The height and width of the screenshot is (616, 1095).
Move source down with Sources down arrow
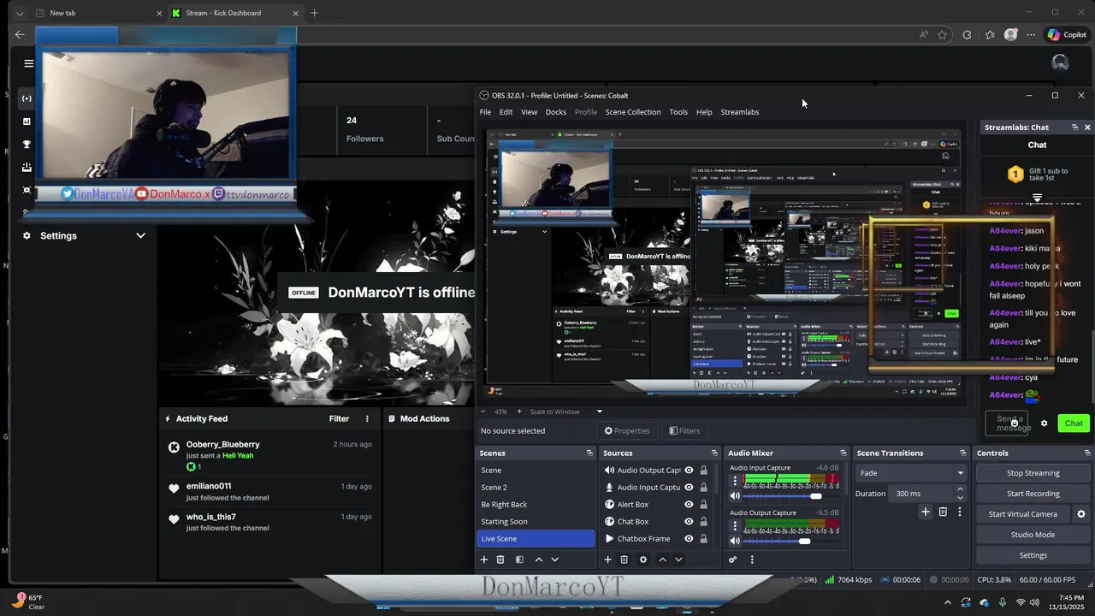pos(678,560)
